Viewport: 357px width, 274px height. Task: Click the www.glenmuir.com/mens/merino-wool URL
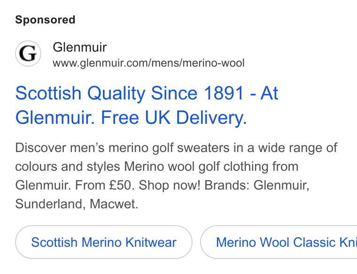[149, 63]
